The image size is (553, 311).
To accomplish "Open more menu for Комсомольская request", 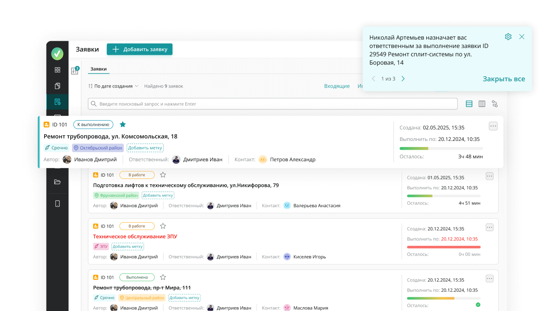I will click(x=493, y=126).
